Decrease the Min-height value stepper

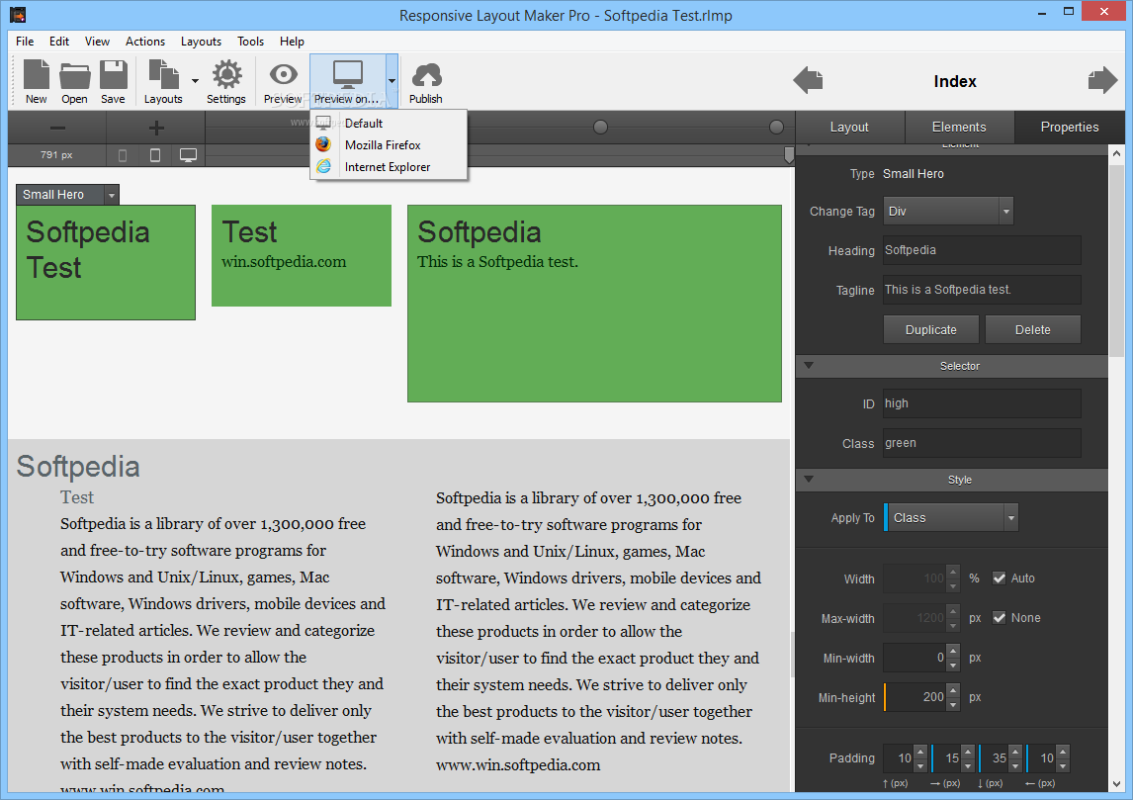(x=953, y=704)
